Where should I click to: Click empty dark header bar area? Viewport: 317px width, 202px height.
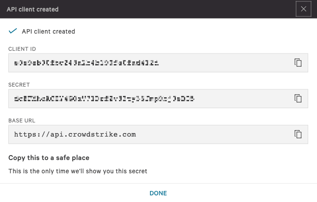[176, 9]
